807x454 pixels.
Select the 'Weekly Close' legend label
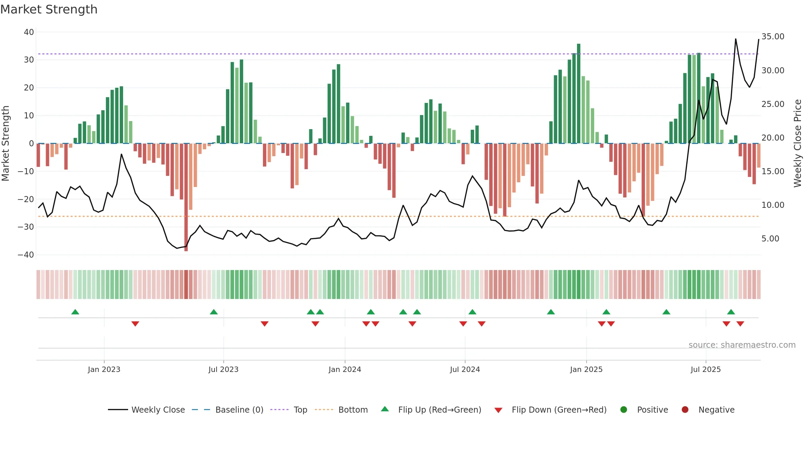[x=158, y=410]
